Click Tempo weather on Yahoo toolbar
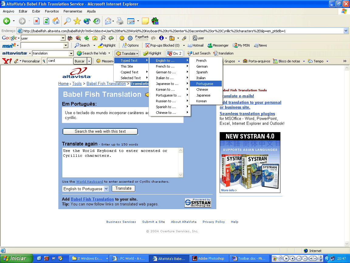This screenshot has height=263, width=350. pos(316,61)
